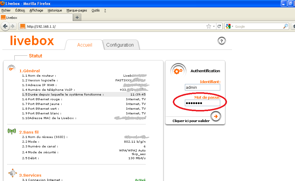The image size is (295, 181).
Task: Click the orange arrow validate button
Action: click(216, 116)
